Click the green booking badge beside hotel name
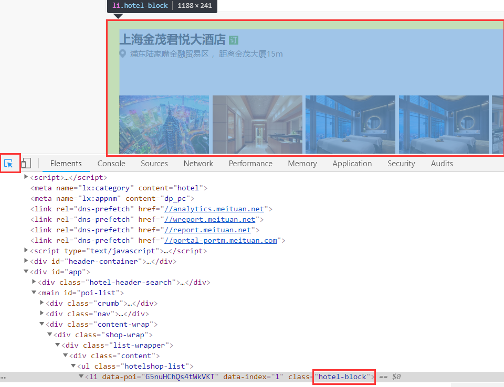 point(234,40)
